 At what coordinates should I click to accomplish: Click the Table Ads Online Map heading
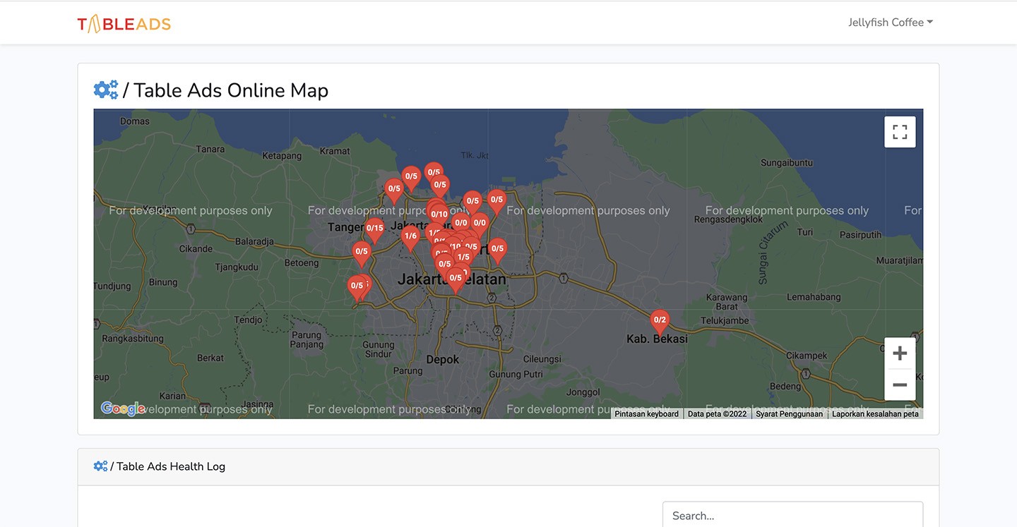pos(230,90)
